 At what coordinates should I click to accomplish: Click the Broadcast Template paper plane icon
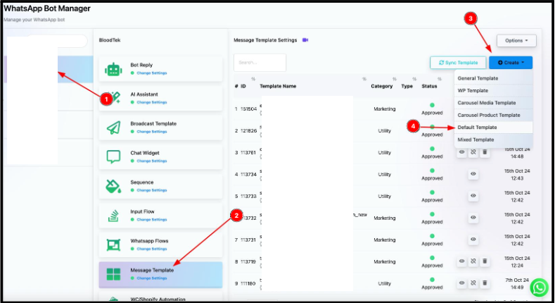coord(113,128)
